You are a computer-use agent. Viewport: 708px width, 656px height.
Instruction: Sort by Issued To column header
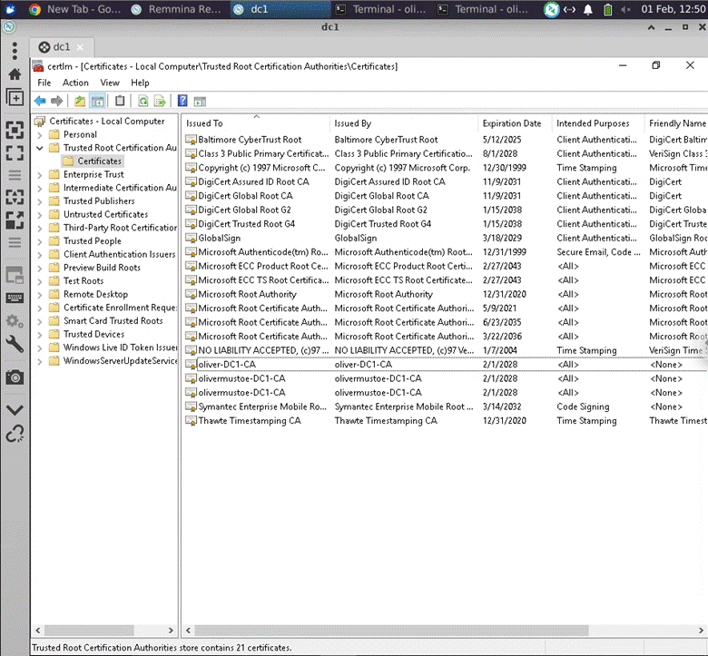click(256, 123)
